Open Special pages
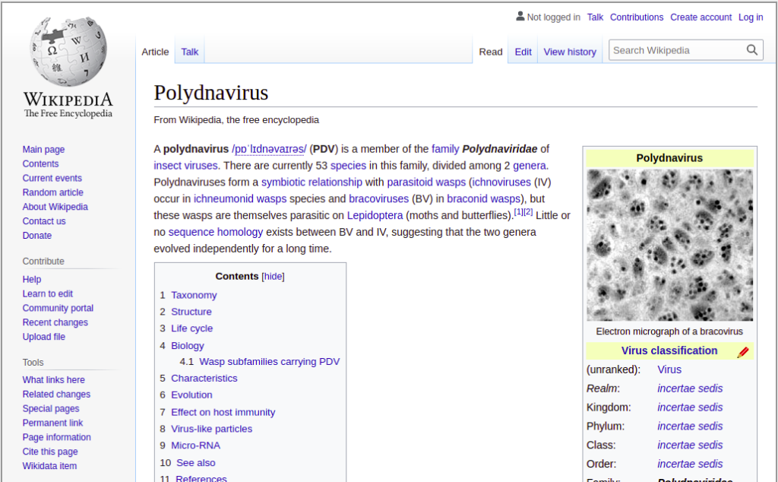778x482 pixels. 51,409
